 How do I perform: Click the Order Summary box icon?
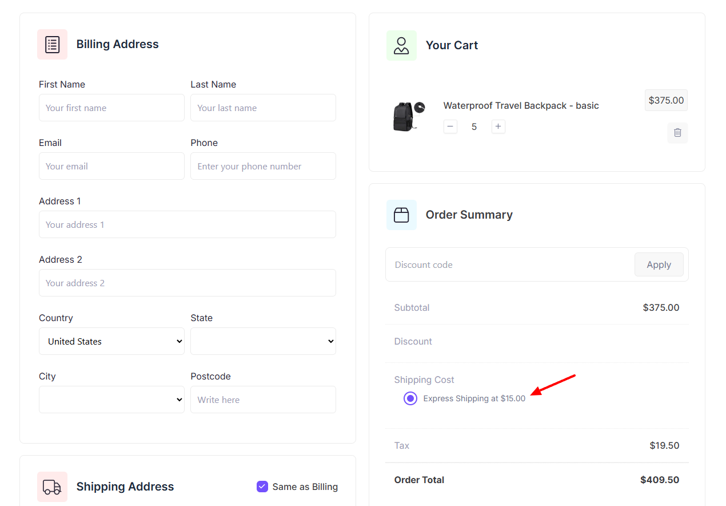401,215
